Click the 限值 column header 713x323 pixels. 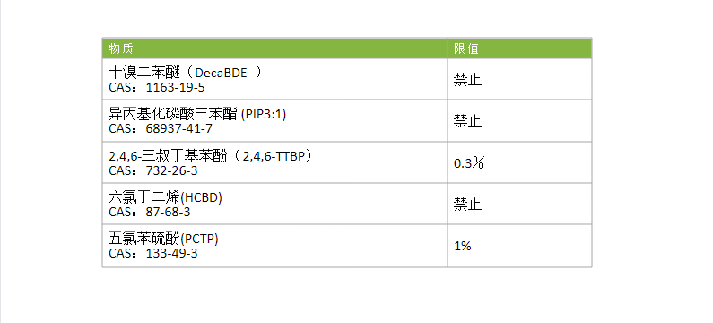(x=466, y=48)
